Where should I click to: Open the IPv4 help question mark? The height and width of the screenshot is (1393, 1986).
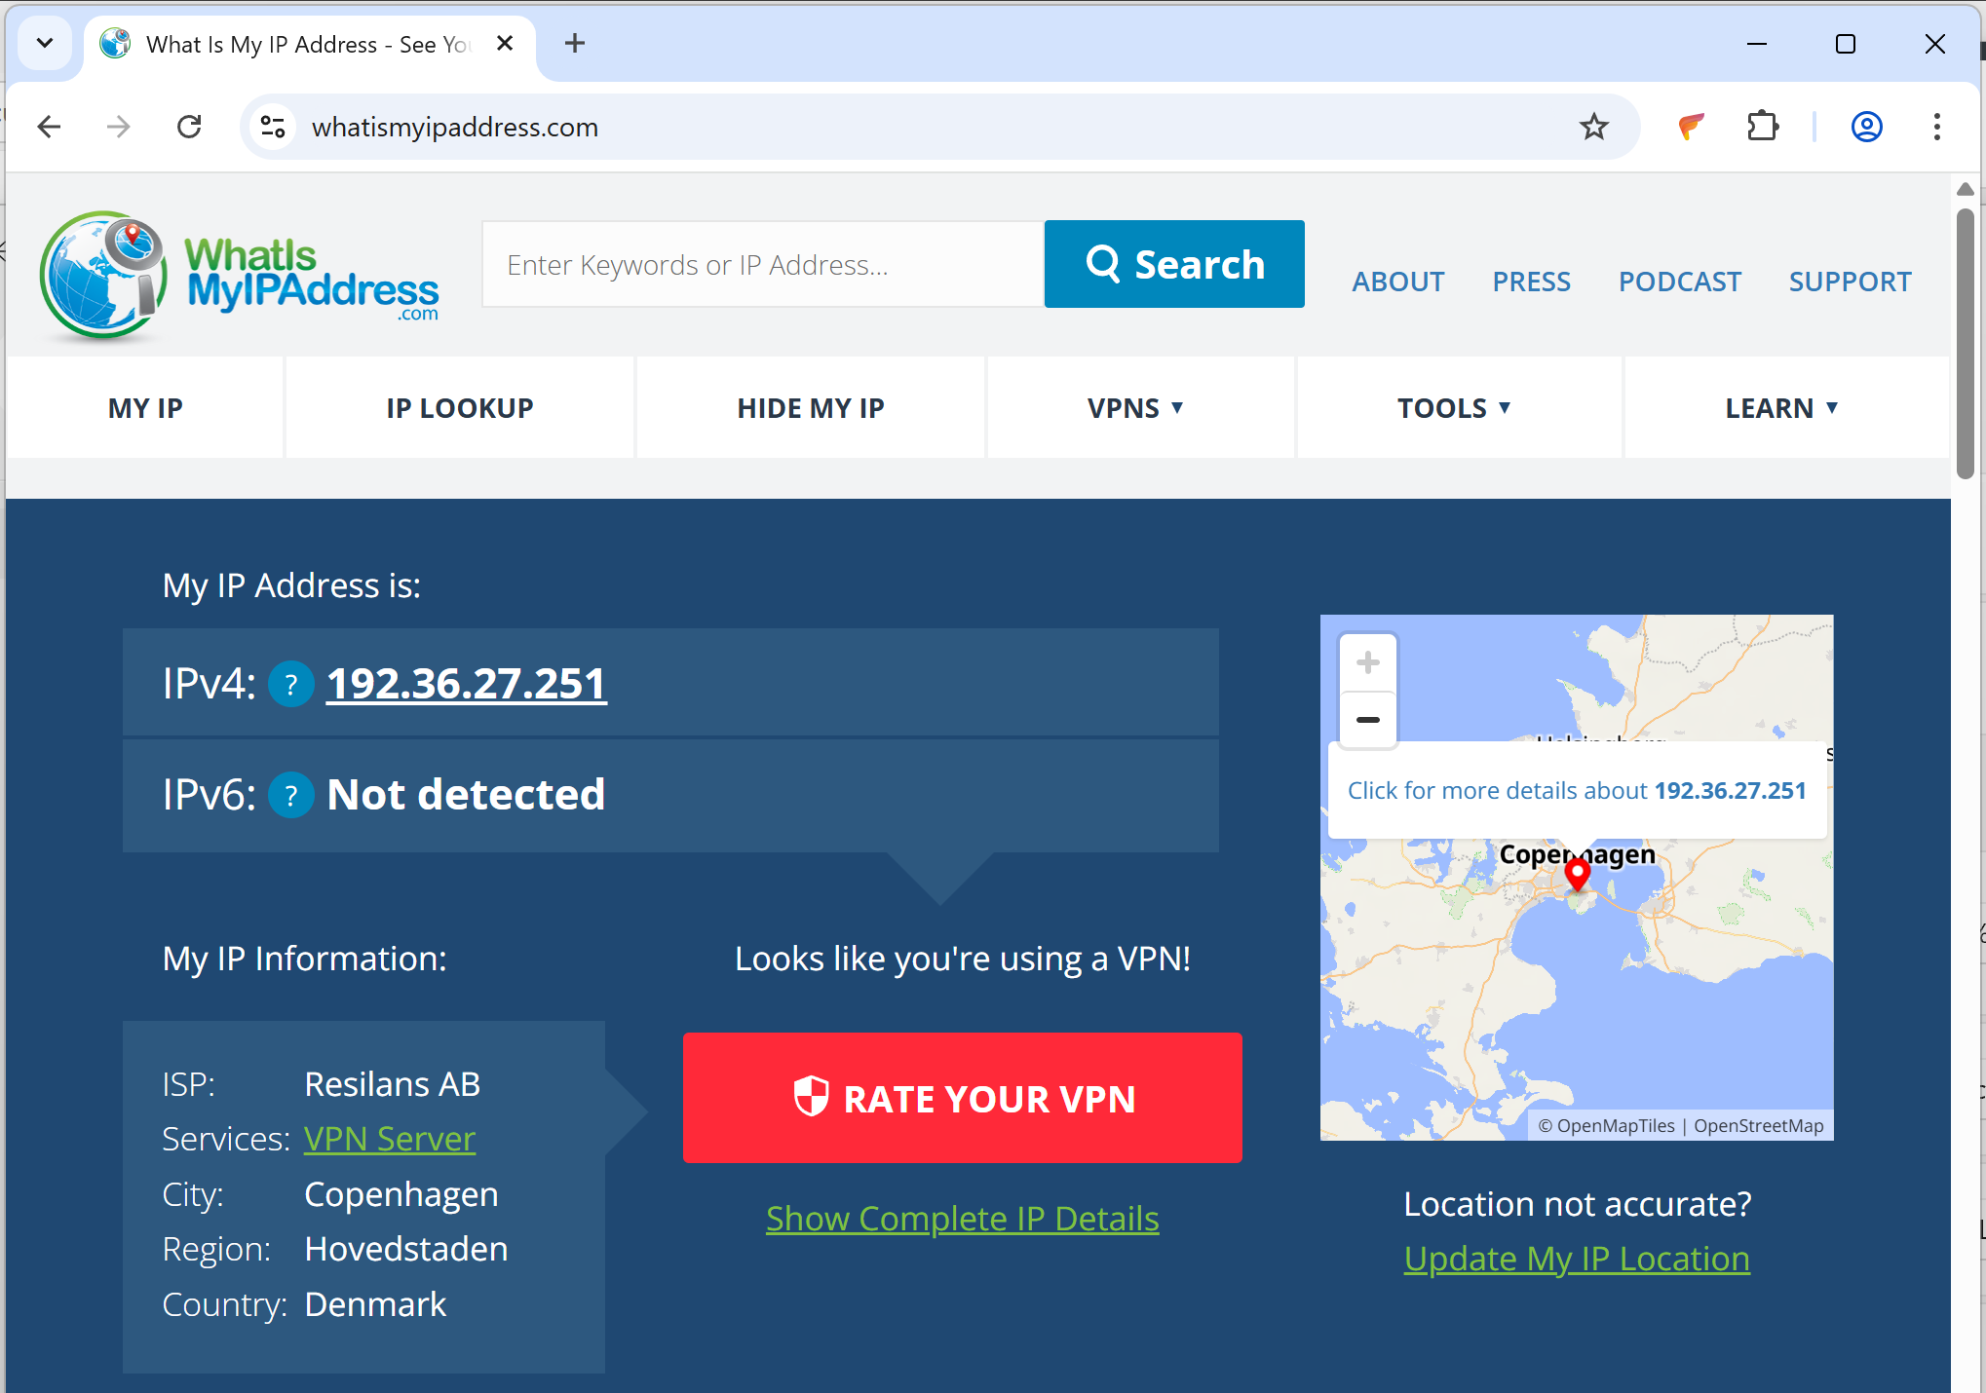tap(290, 684)
